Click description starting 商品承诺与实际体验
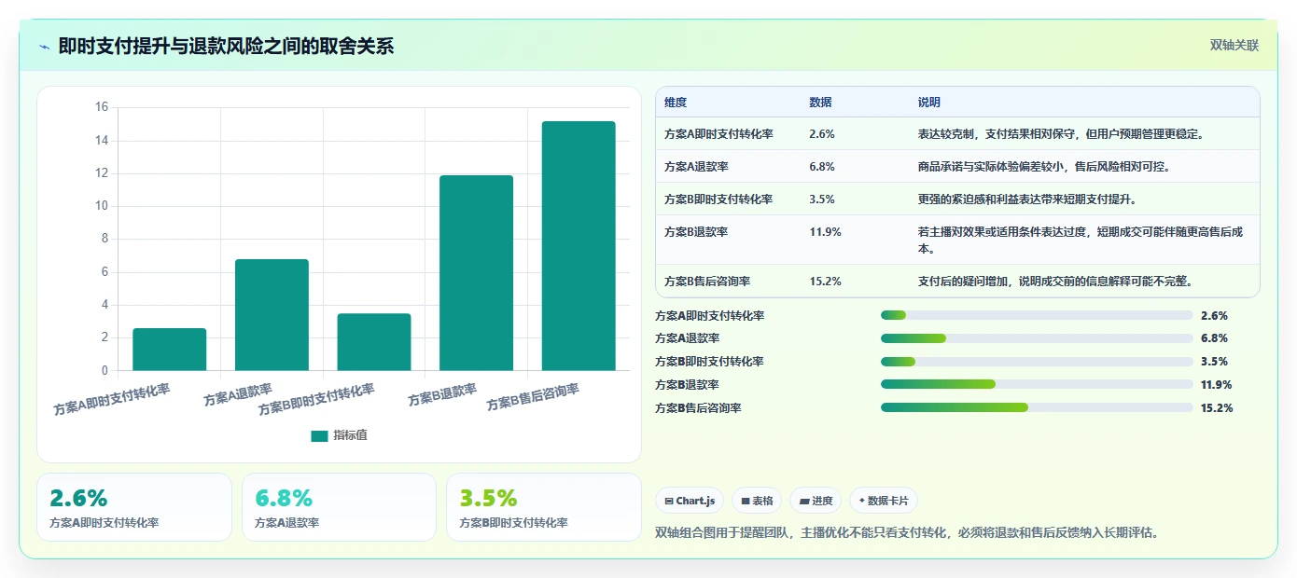 [x=1045, y=167]
